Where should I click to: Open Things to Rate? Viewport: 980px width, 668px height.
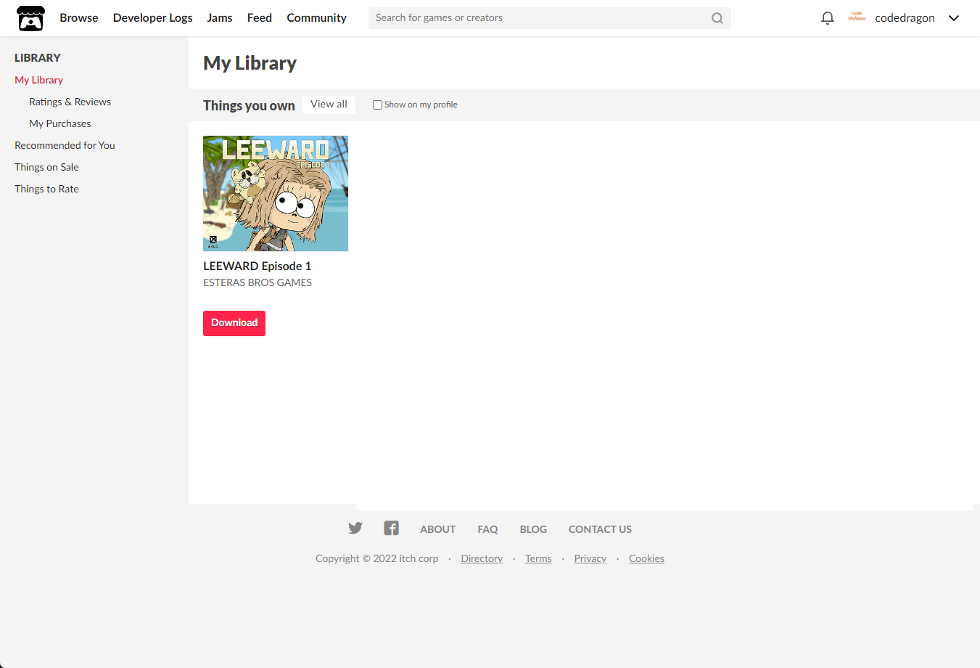(46, 189)
